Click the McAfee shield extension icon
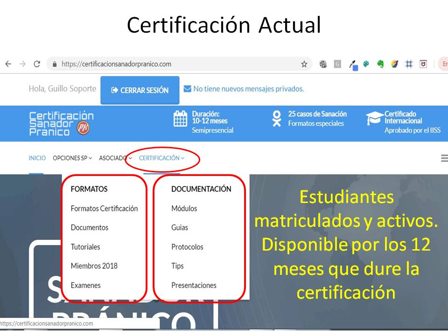 coord(423,64)
